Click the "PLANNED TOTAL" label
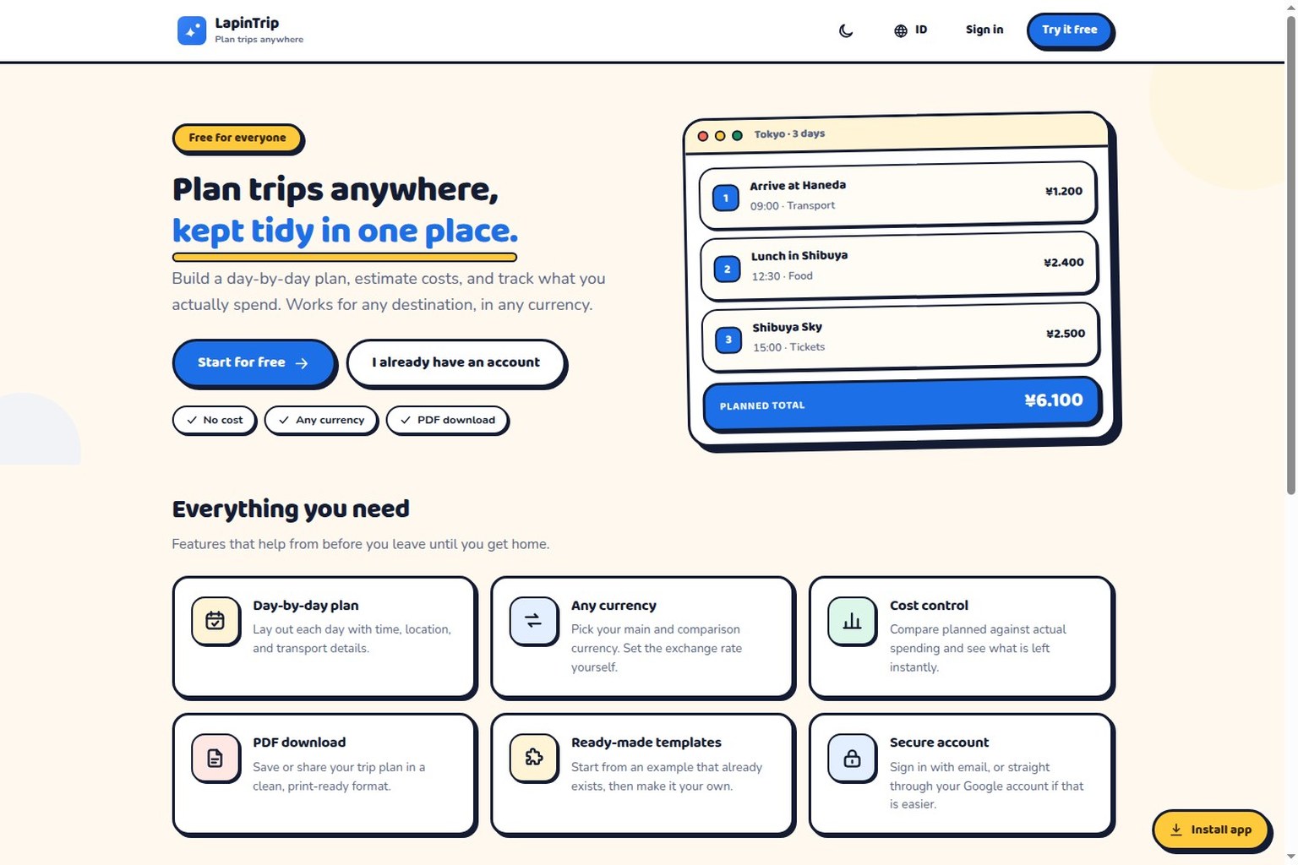Image resolution: width=1298 pixels, height=865 pixels. coord(762,405)
